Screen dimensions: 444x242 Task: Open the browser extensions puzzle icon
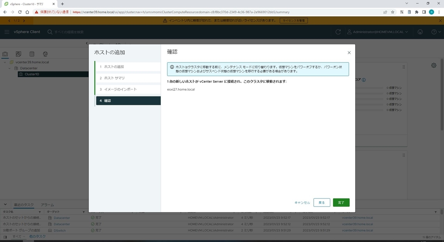(x=417, y=12)
